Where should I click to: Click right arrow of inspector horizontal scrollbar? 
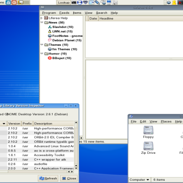pos(72,172)
